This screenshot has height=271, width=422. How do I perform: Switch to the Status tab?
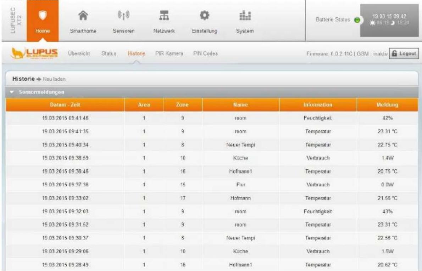[109, 53]
